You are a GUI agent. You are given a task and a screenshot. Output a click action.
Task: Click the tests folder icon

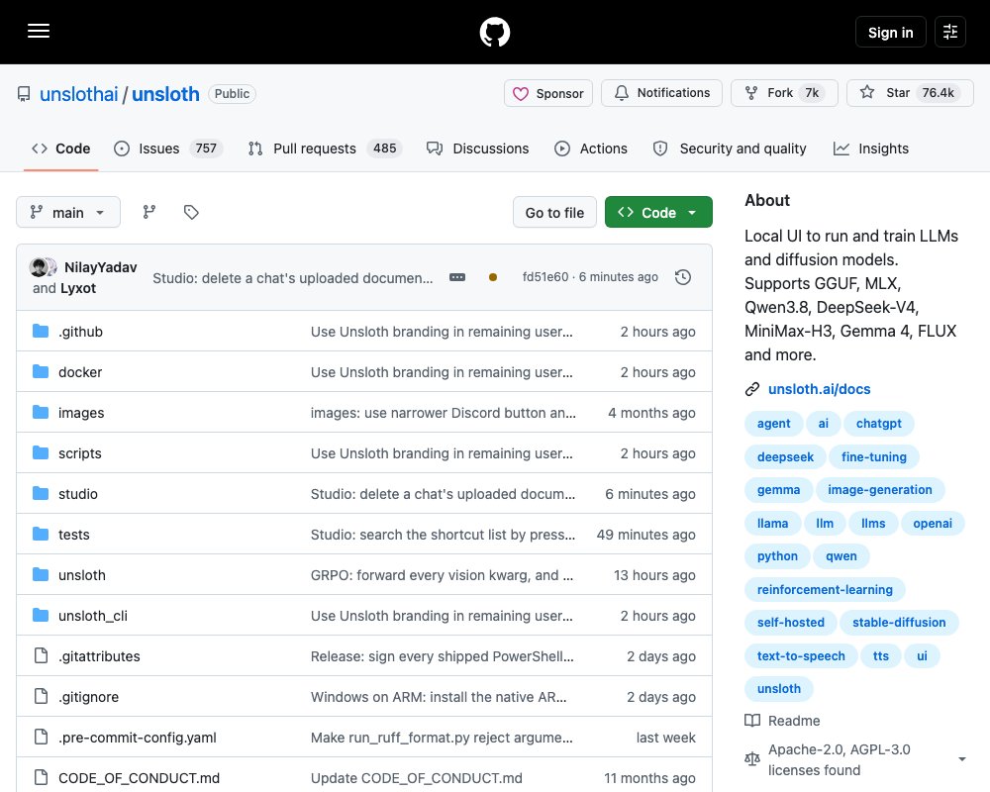coord(41,535)
